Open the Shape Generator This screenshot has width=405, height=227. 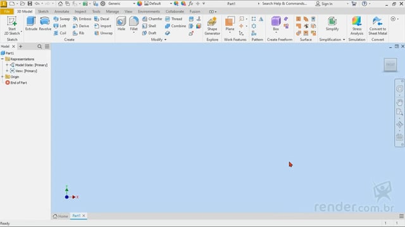pyautogui.click(x=212, y=26)
